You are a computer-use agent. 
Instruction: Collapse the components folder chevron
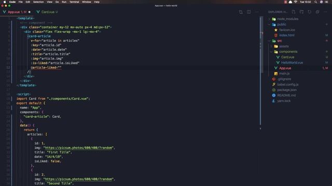pos(271,52)
